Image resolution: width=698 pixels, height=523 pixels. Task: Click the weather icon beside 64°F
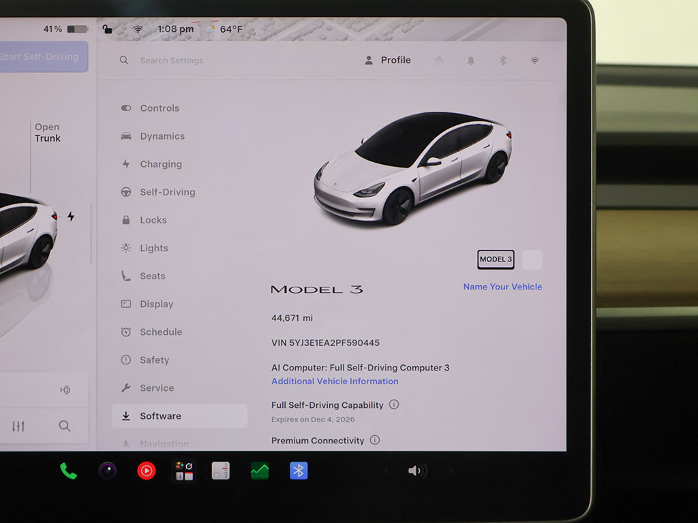[x=209, y=29]
